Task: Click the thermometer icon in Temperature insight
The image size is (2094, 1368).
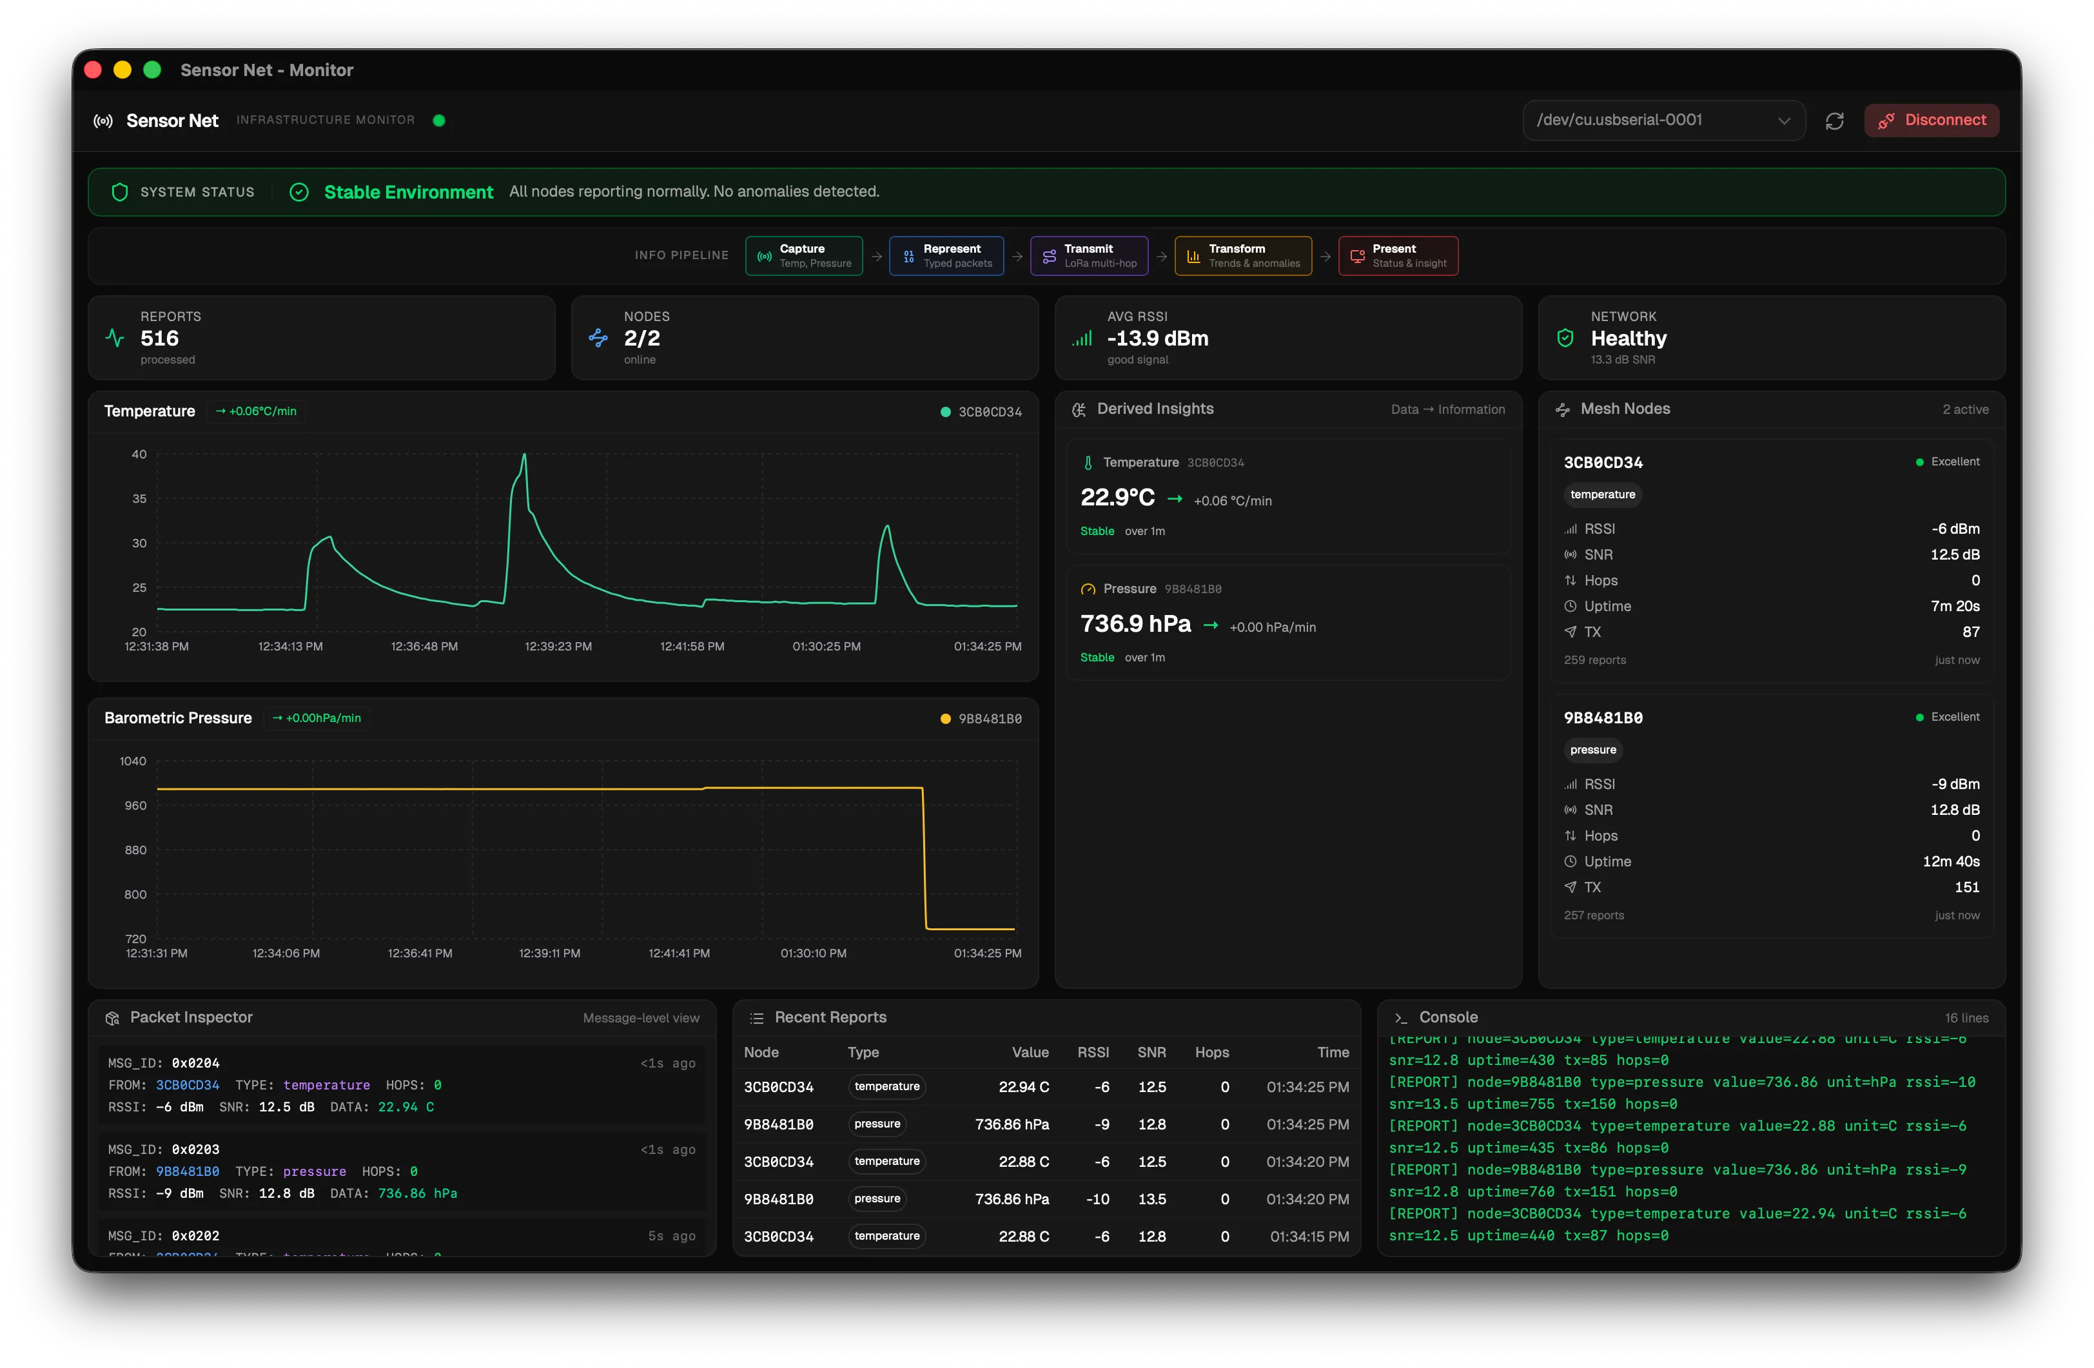Action: click(x=1088, y=463)
